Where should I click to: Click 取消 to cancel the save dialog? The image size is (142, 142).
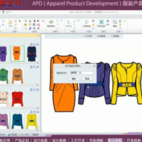pos(87,79)
